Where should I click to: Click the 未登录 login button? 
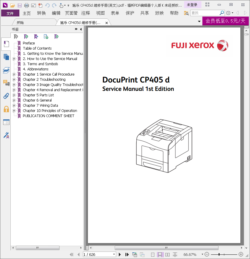tap(192, 5)
